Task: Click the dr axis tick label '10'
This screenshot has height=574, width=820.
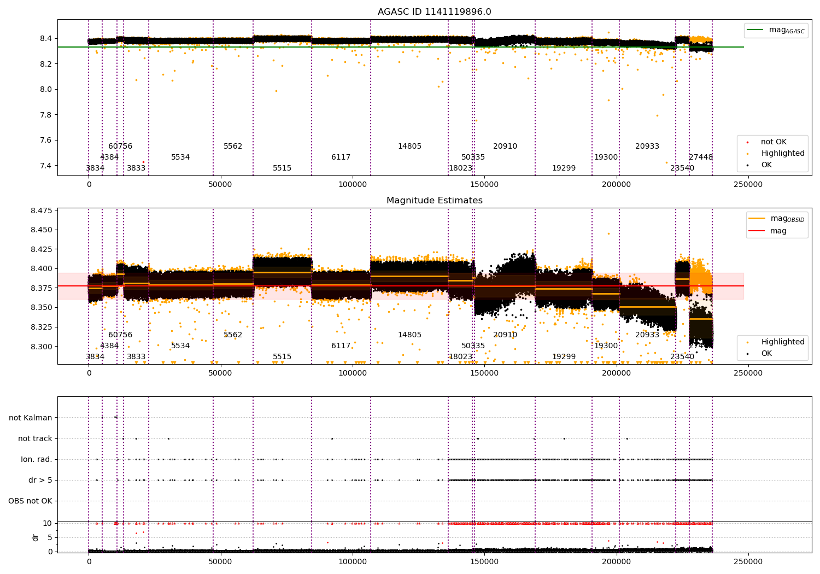Action: pyautogui.click(x=48, y=523)
